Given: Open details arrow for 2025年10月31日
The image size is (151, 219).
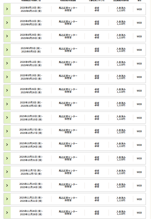Looking at the screenshot, I should (7, 158).
